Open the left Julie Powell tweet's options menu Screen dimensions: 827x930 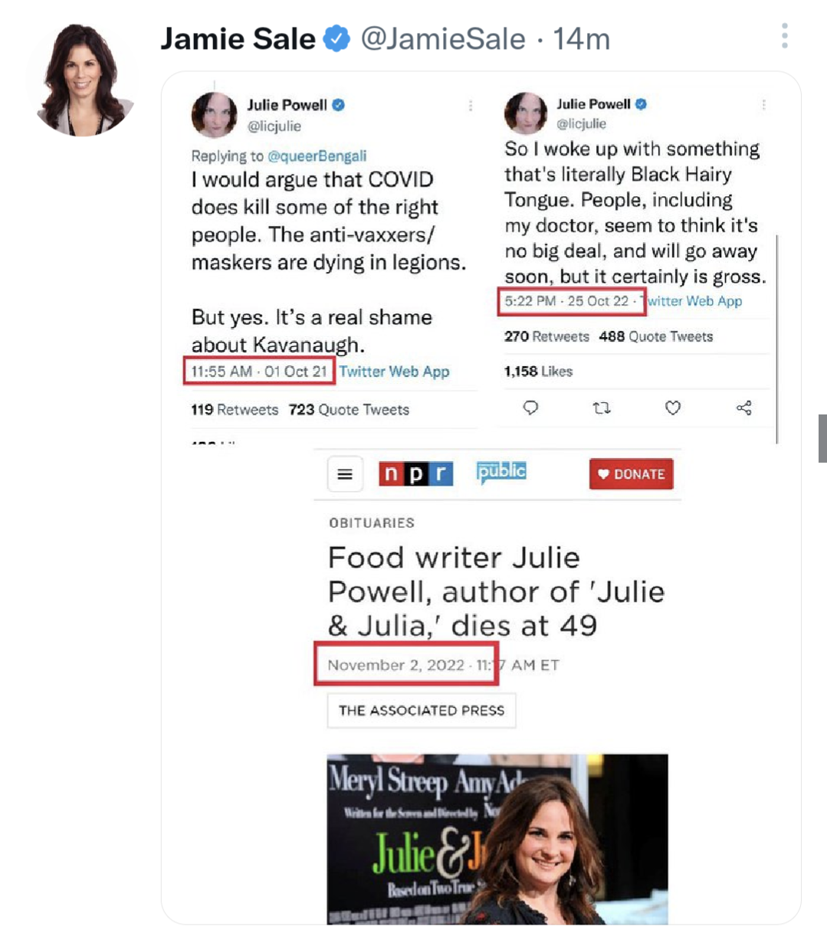pyautogui.click(x=471, y=106)
